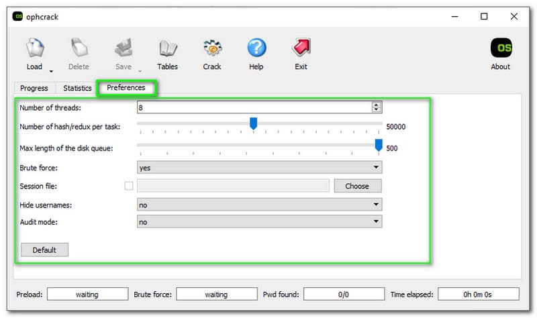Click the Exit red arrow icon
537x318 pixels.
(301, 47)
